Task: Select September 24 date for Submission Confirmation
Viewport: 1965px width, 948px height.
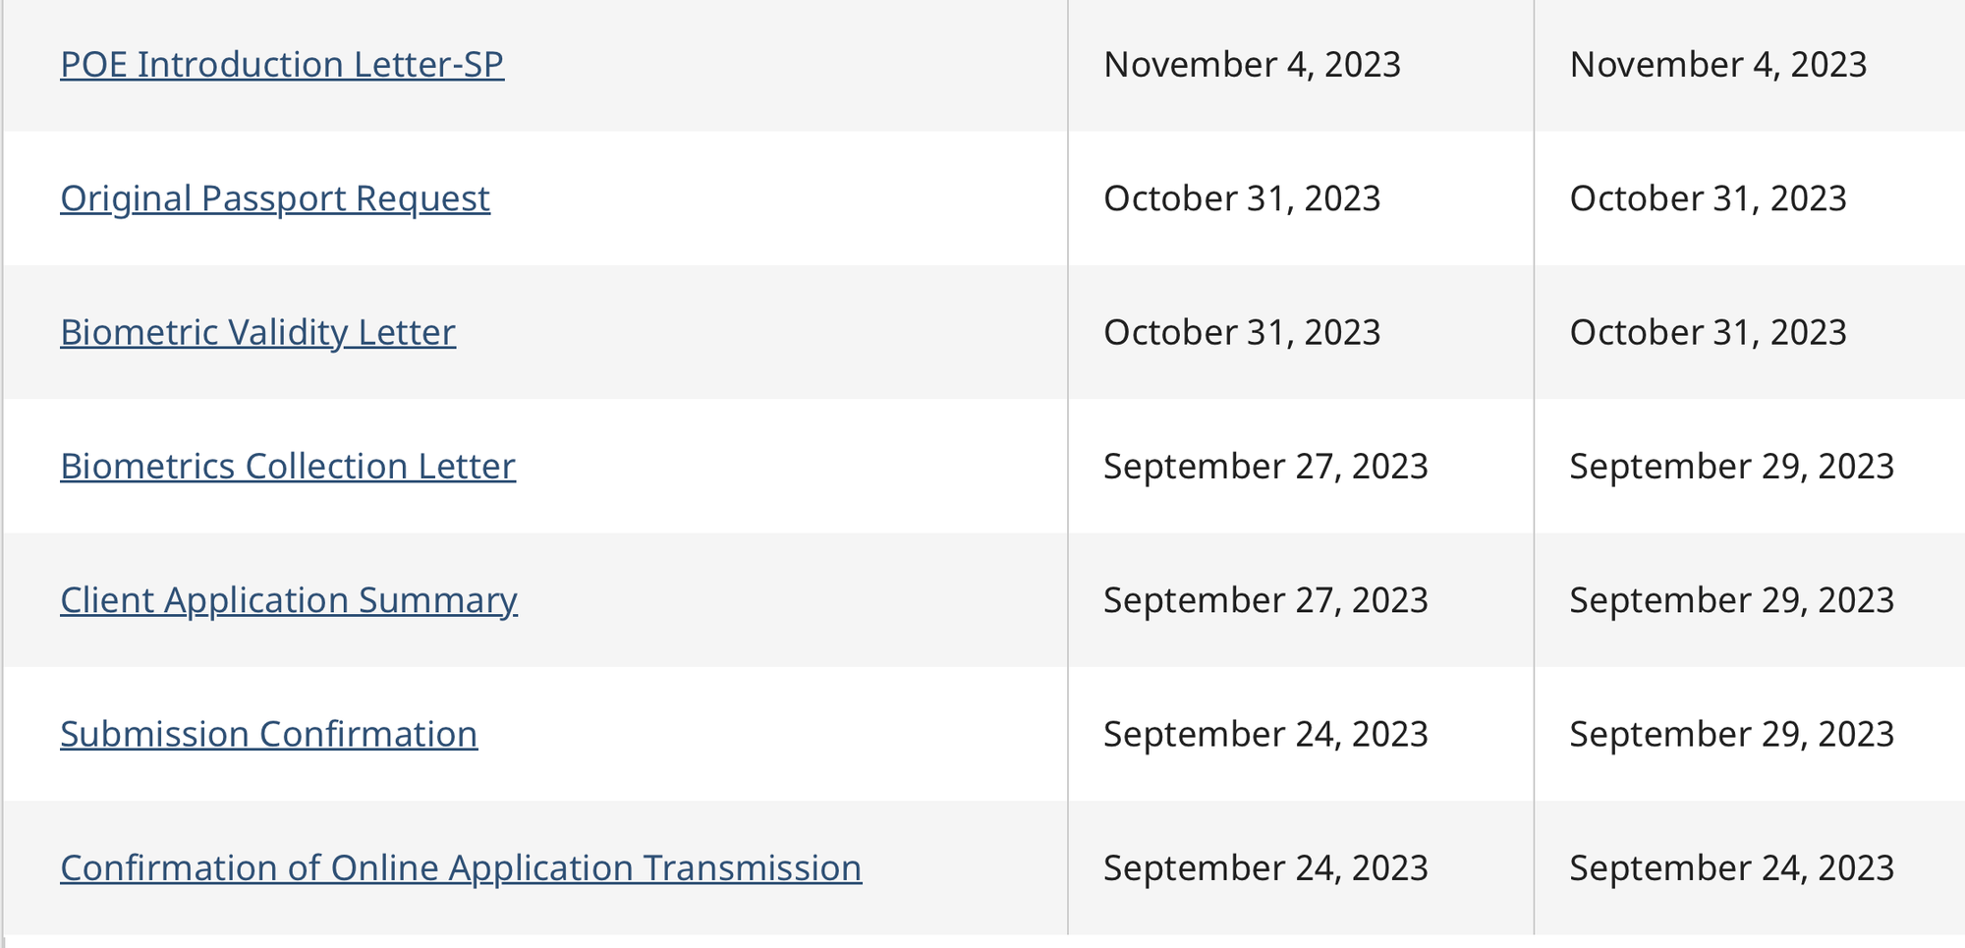Action: (1265, 735)
